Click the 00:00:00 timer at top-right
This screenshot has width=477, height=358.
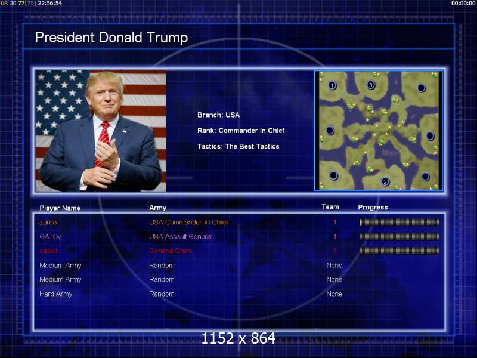coord(463,3)
